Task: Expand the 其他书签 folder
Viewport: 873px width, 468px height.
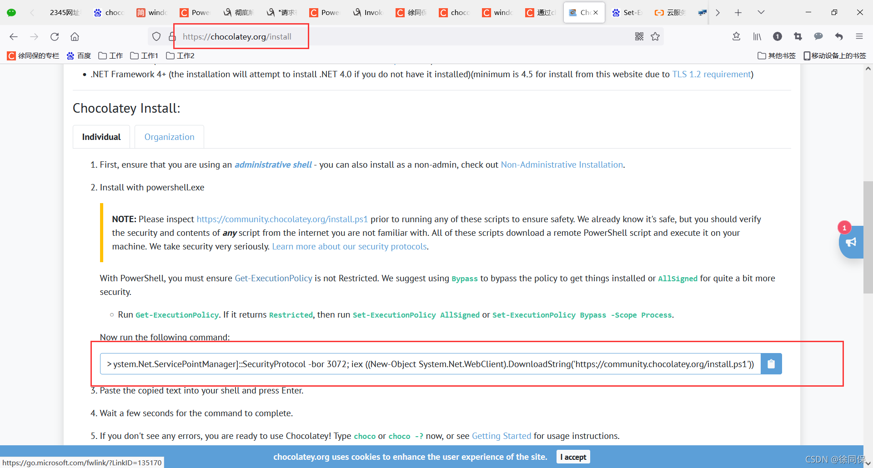Action: tap(777, 56)
